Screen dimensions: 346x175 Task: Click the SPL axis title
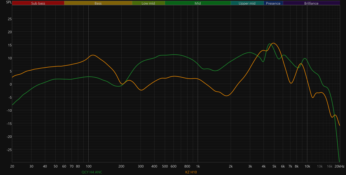[8, 2]
